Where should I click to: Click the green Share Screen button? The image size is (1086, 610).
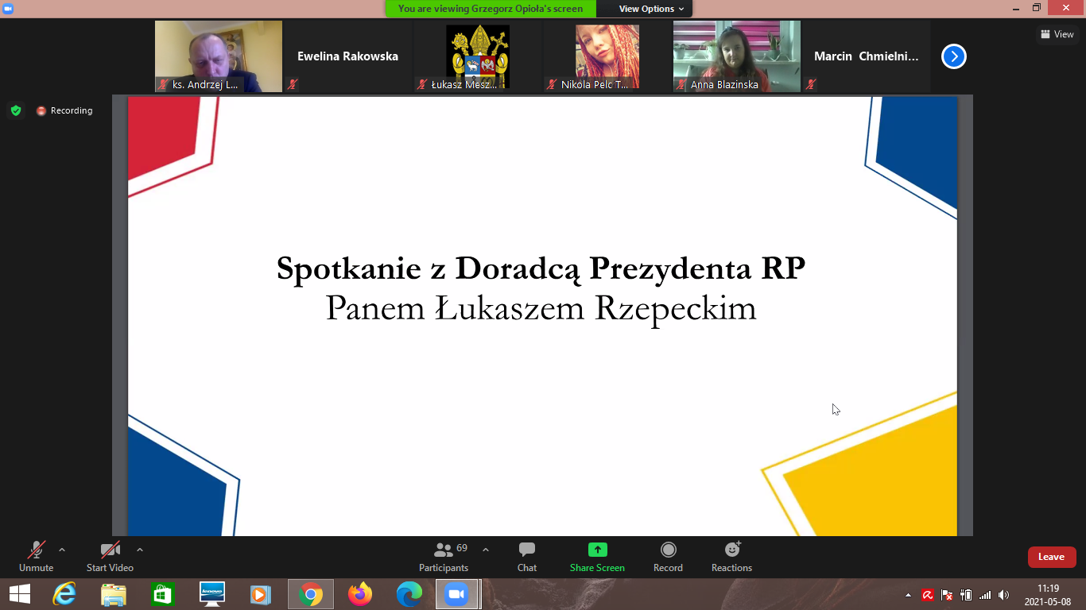597,556
